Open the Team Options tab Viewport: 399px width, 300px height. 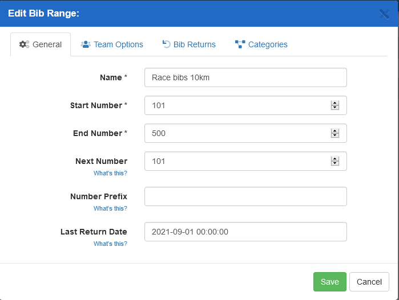point(118,44)
